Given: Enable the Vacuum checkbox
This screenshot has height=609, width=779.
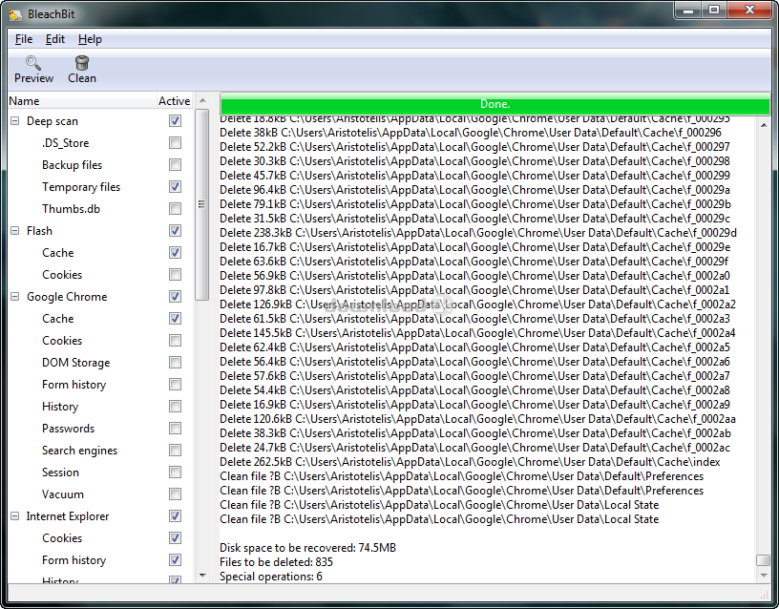Looking at the screenshot, I should (175, 494).
